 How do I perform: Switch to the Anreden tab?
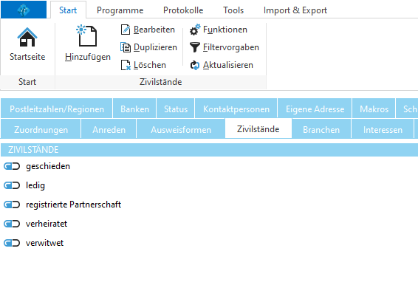pyautogui.click(x=109, y=129)
